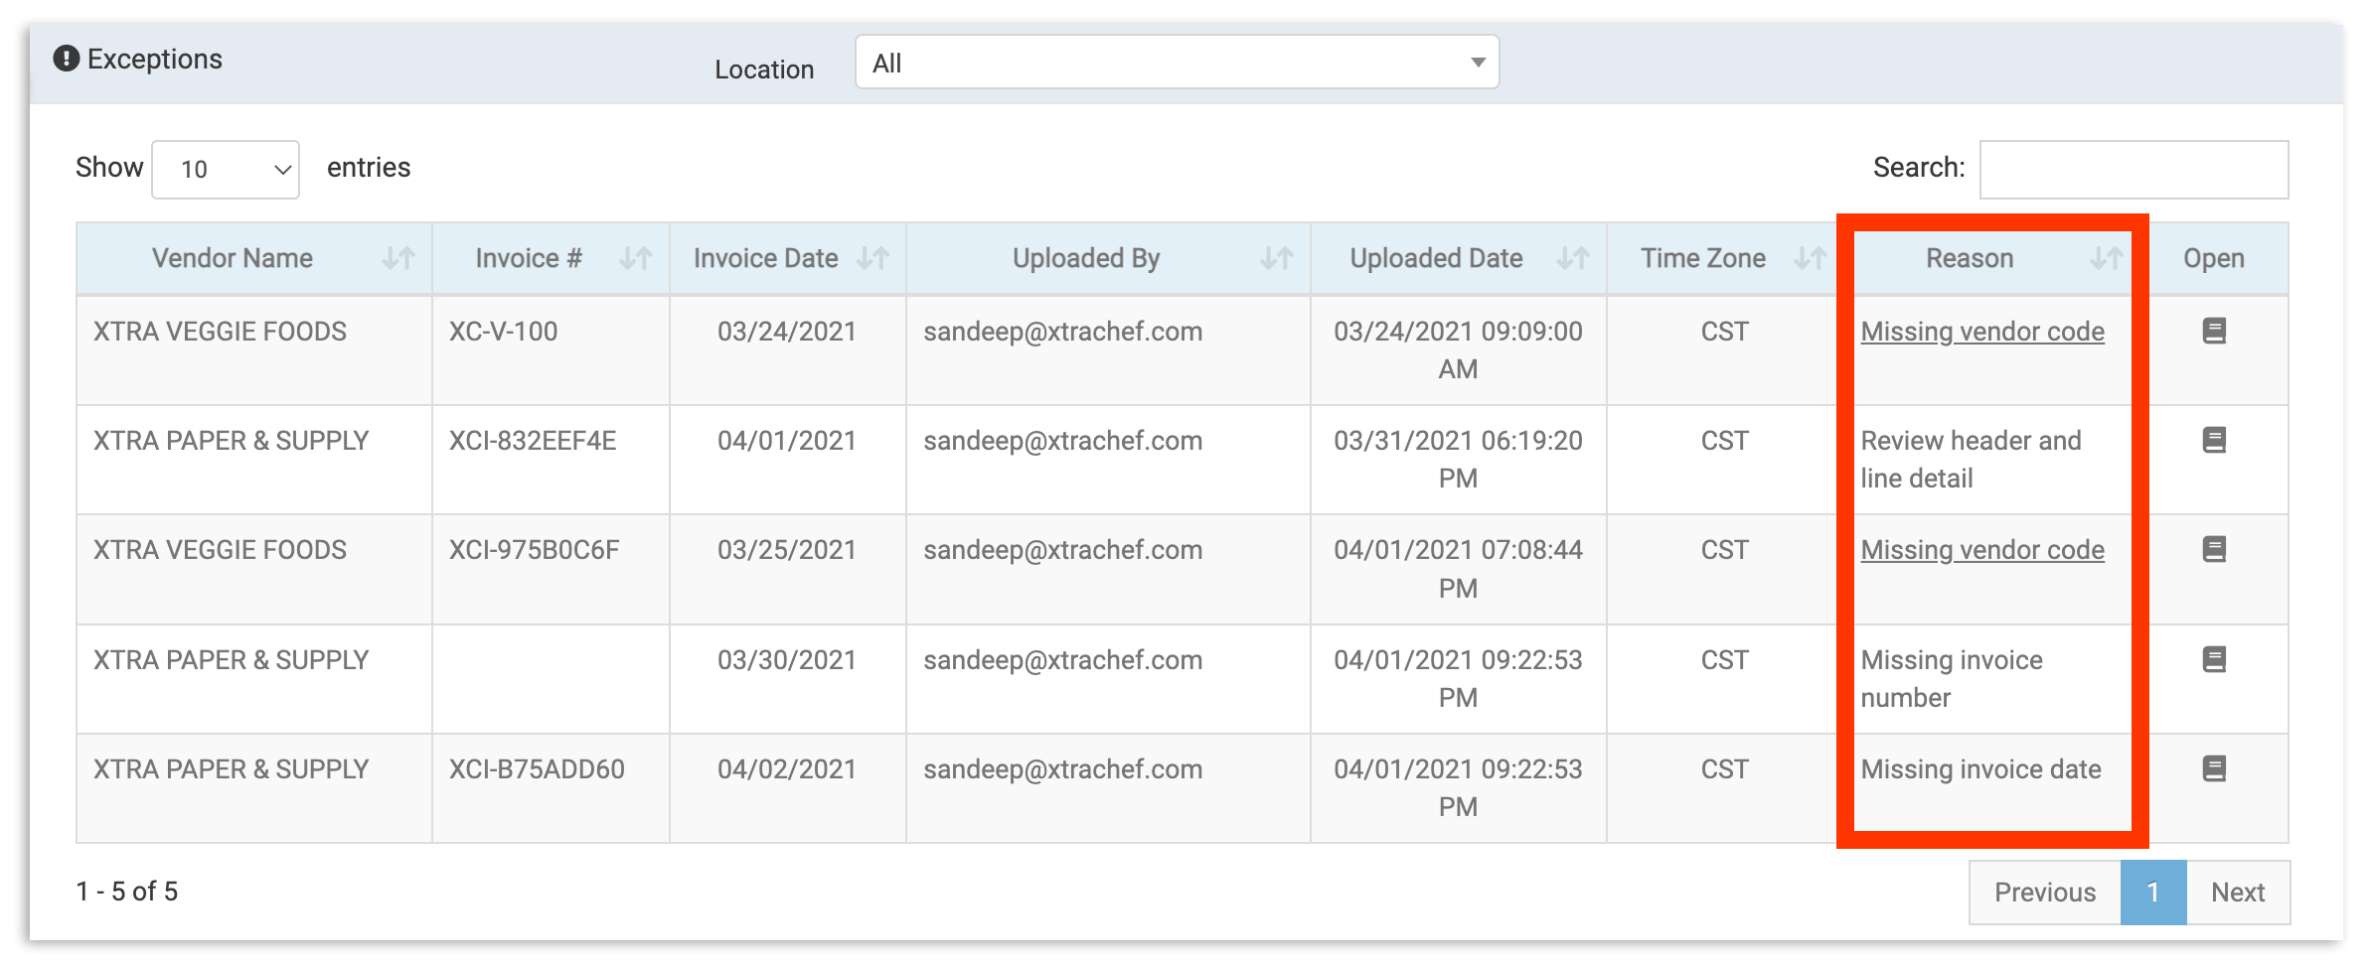Open first Missing vendor code link
Viewport: 2373px width, 965px height.
(x=1982, y=332)
